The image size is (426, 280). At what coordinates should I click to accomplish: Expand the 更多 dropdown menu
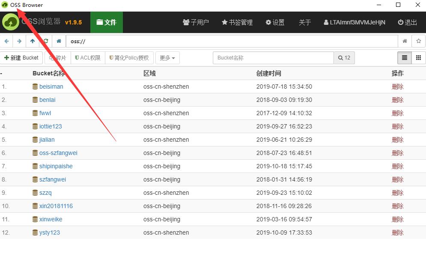(167, 58)
